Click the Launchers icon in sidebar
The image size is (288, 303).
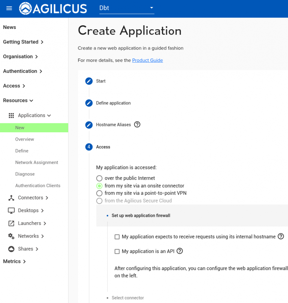[11, 223]
